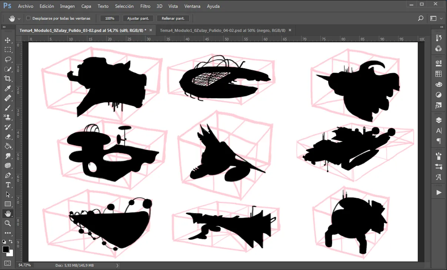Close the Tema4_Modulo1_0Zulay_Pulido_04-02.psd tab

coord(290,30)
